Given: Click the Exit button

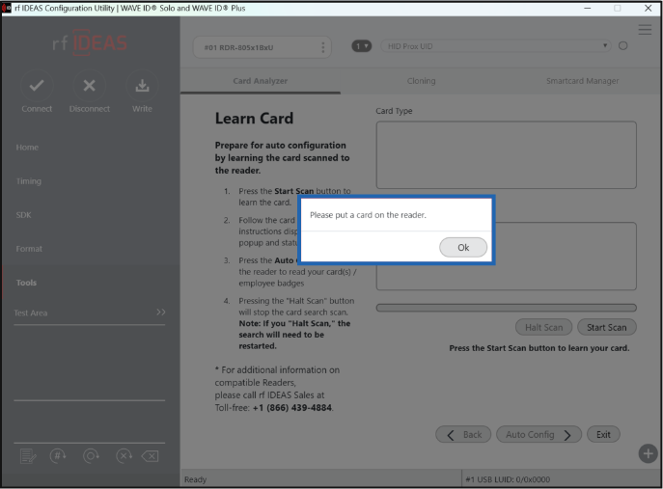Looking at the screenshot, I should coord(603,434).
